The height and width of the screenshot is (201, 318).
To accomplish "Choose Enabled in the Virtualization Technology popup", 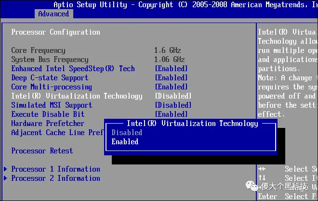I will (x=125, y=141).
